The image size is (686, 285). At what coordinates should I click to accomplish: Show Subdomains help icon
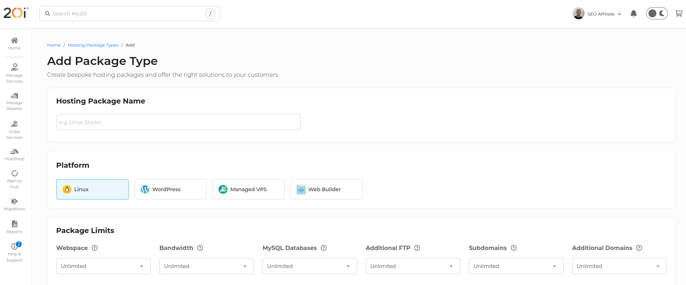tap(514, 248)
